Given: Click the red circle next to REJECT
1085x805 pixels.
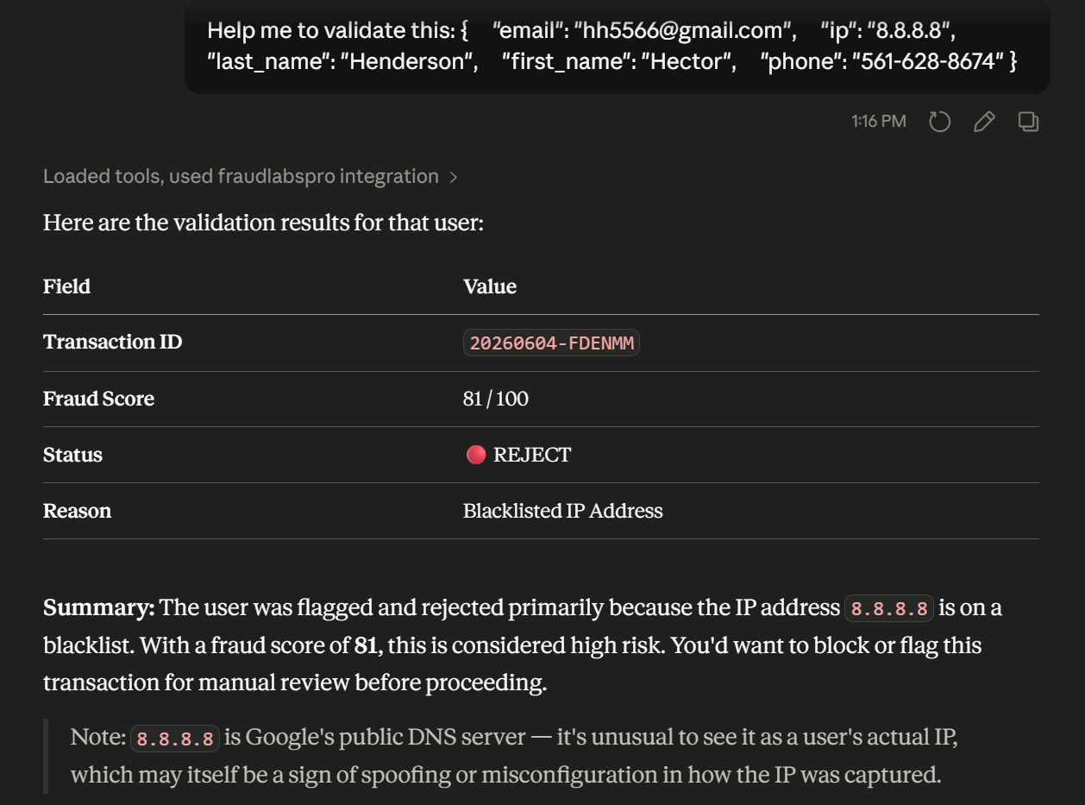Looking at the screenshot, I should (476, 455).
